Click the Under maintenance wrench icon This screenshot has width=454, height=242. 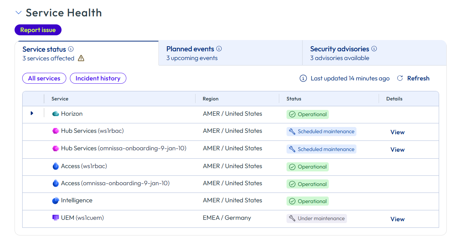(x=292, y=218)
